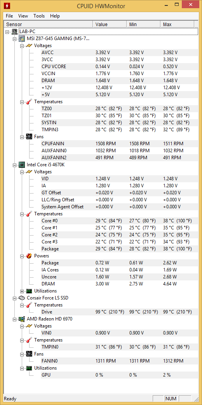Viewport: 202px width, 405px height.
Task: Click the 1508 RPM value for CPUFANIN
Action: (x=106, y=143)
